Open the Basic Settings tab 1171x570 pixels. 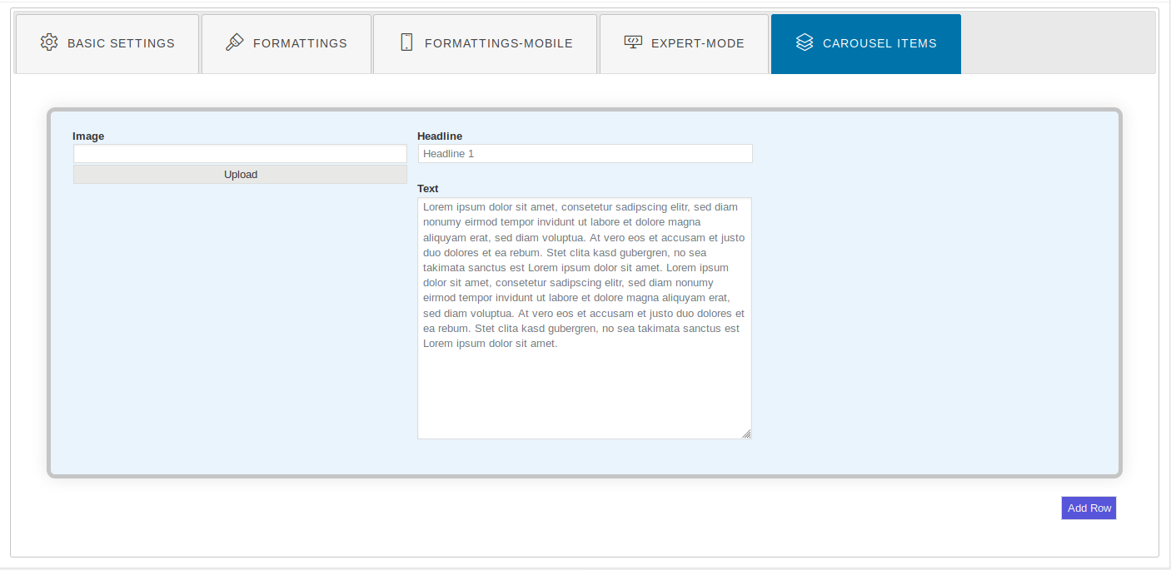pos(107,44)
